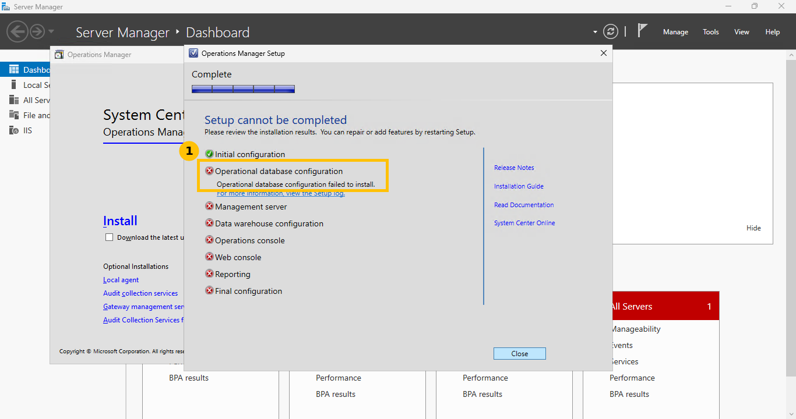Viewport: 796px width, 419px height.
Task: Select All Servers icon in sidebar
Action: [14, 100]
